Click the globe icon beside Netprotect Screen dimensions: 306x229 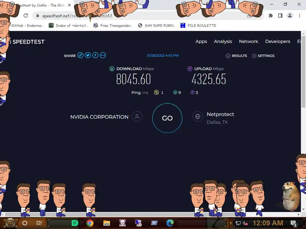point(198,117)
